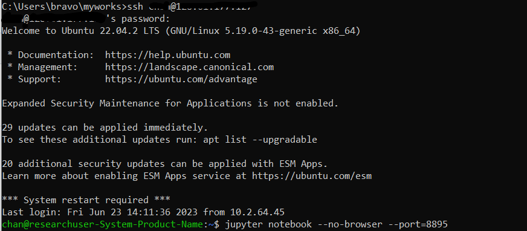Click the '29 updates can be applied immediately.' line
This screenshot has height=231, width=527.
(x=105, y=128)
